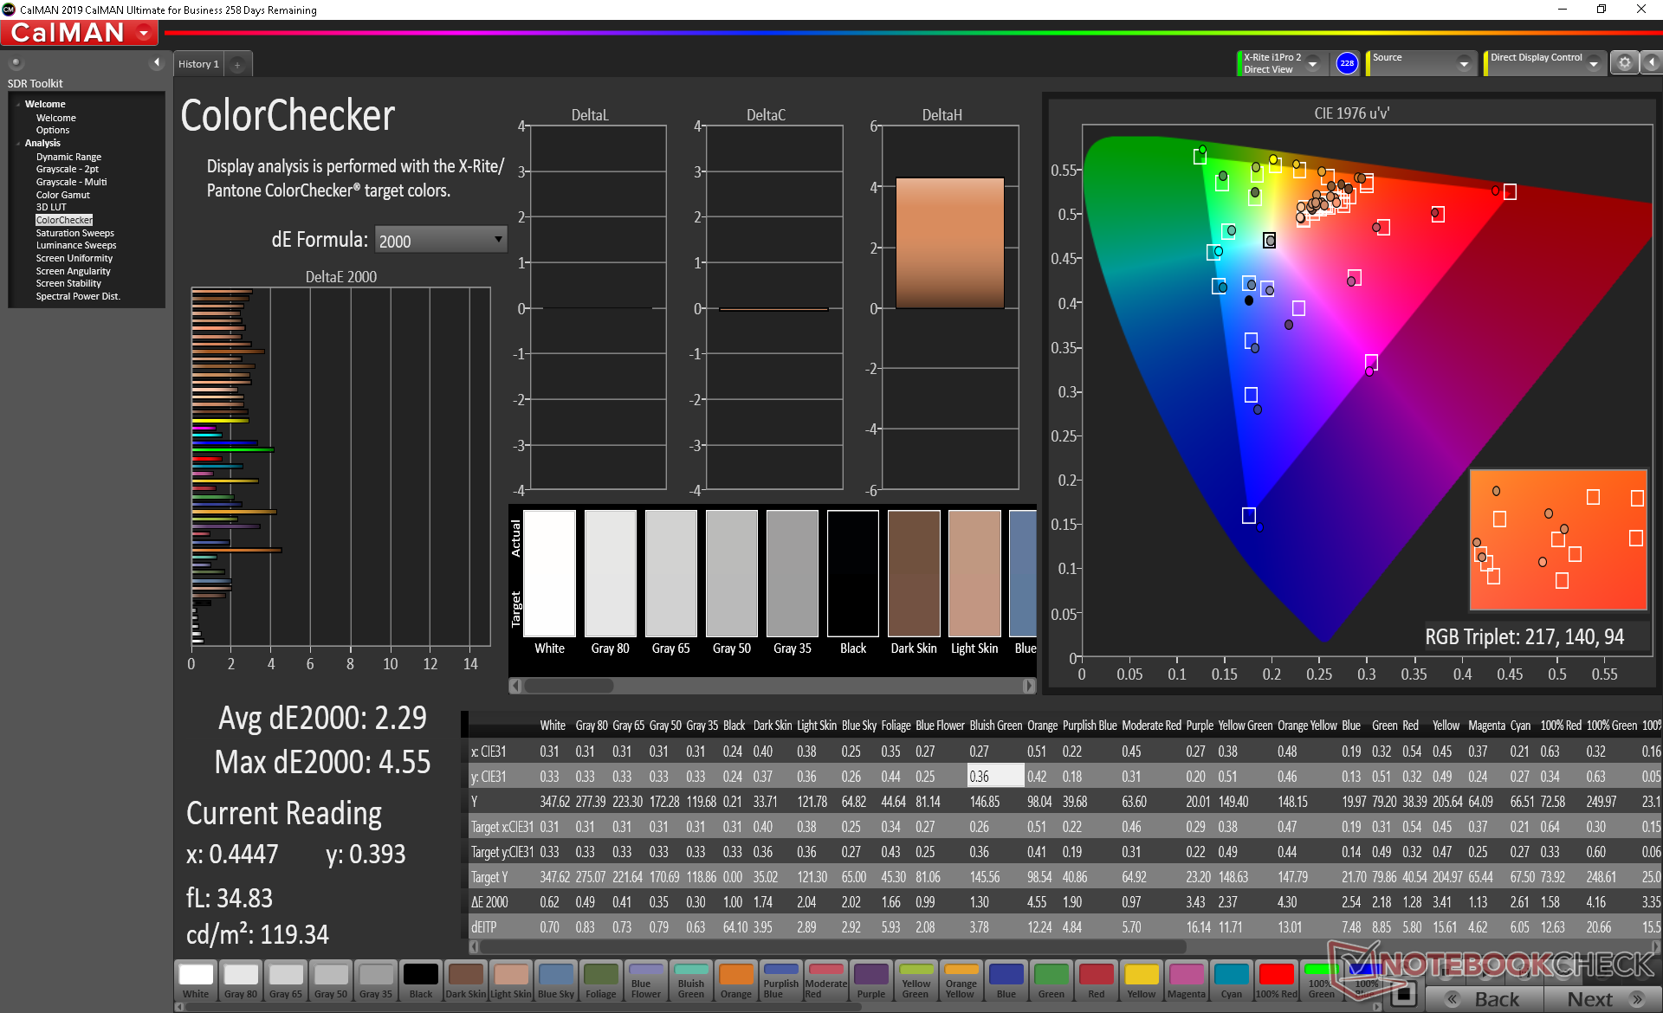Select Saturation Sweeps in sidebar

point(74,233)
